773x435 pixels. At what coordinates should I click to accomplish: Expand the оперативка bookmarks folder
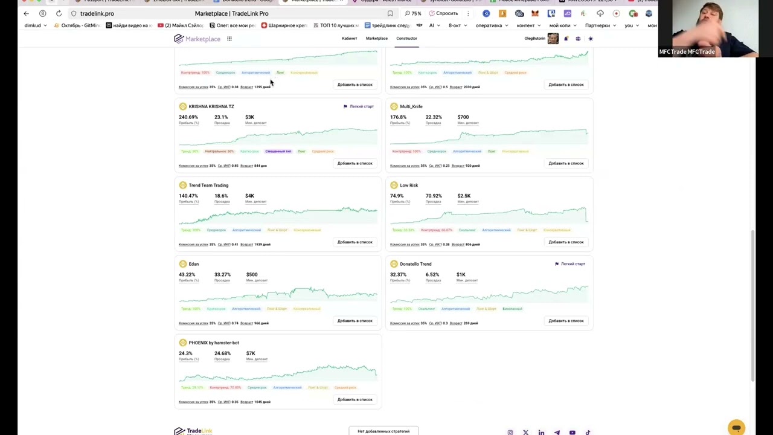pos(492,25)
